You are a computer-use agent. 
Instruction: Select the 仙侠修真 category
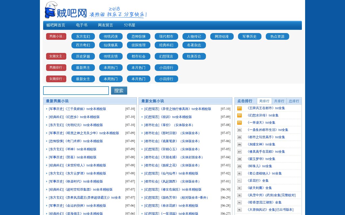111,45
